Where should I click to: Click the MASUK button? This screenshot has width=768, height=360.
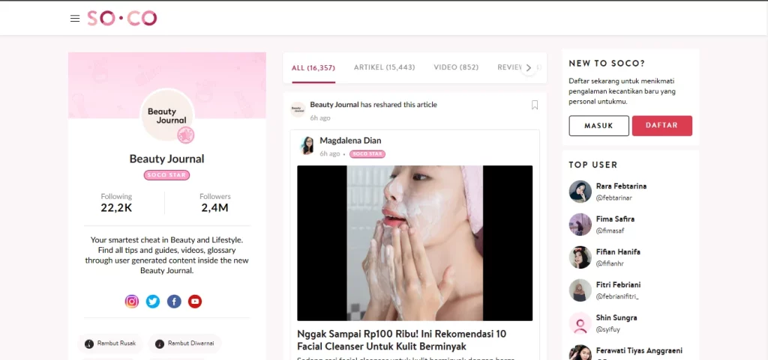[599, 126]
